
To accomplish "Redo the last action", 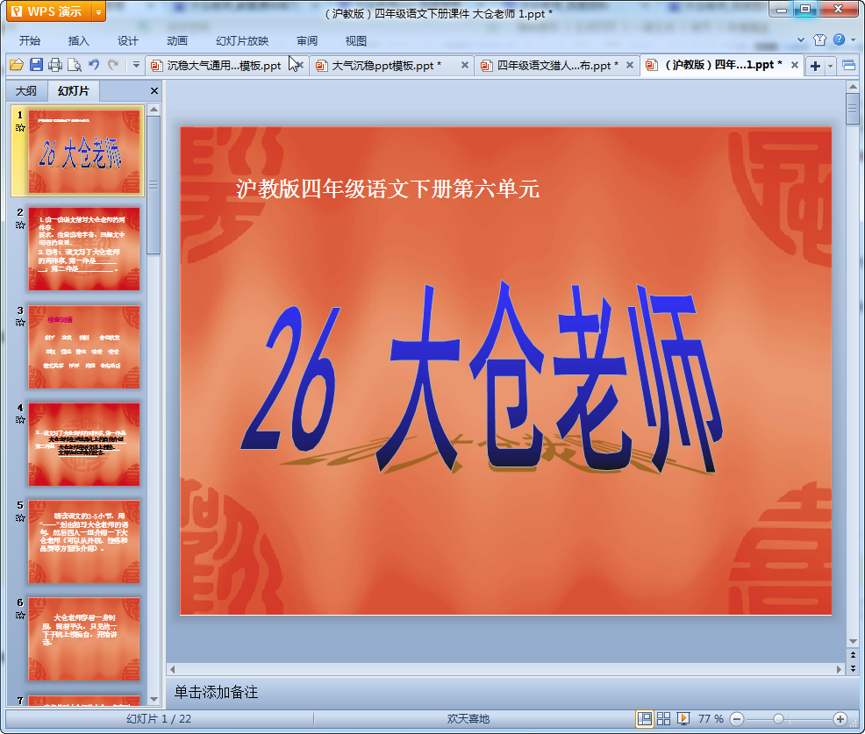I will click(x=113, y=65).
